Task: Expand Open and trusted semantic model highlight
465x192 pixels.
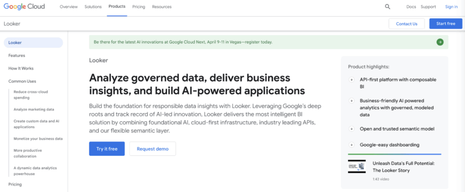Action: pos(351,129)
